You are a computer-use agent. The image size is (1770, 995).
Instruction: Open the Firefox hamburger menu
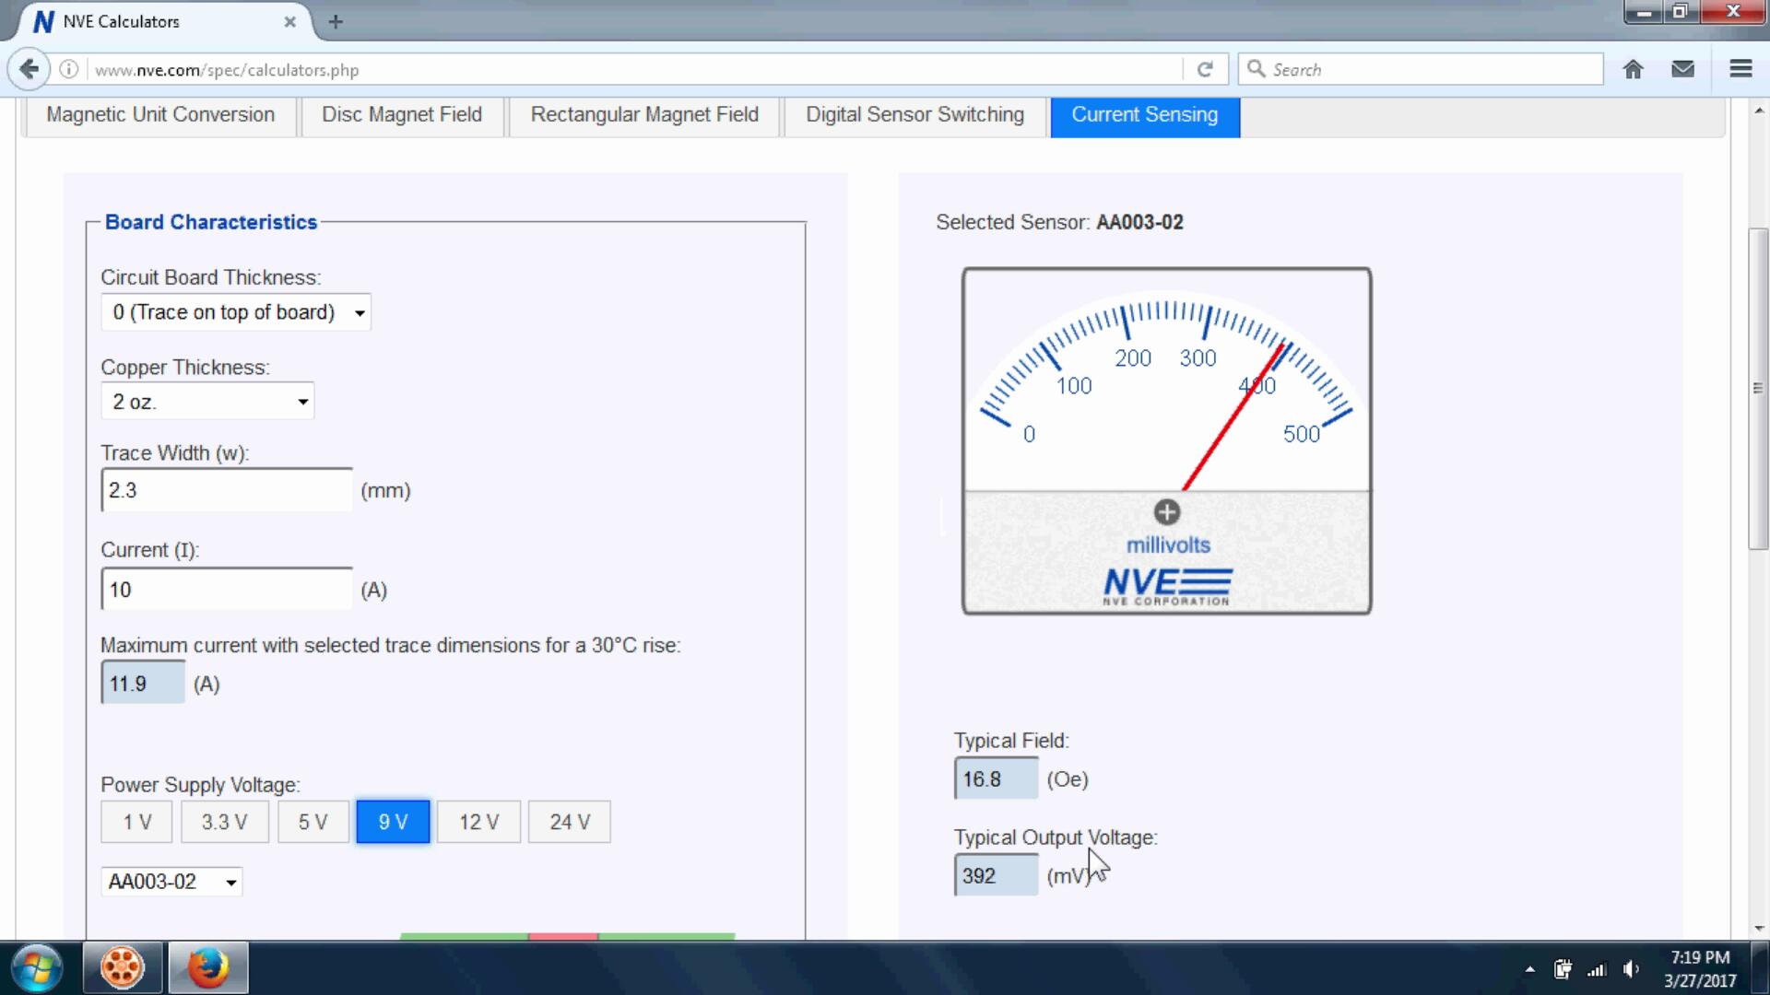1740,69
